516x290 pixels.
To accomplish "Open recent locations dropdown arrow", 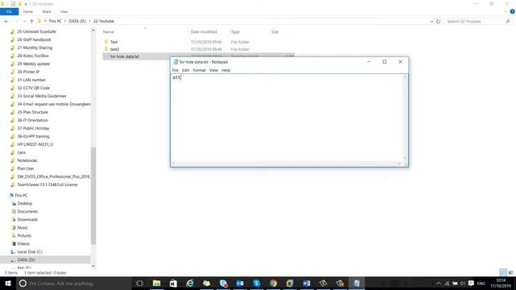I will pos(24,22).
